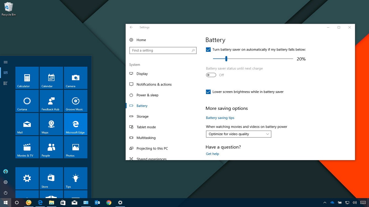Open Groove Music tile
Screen dimensions: 369x207
coord(76,101)
